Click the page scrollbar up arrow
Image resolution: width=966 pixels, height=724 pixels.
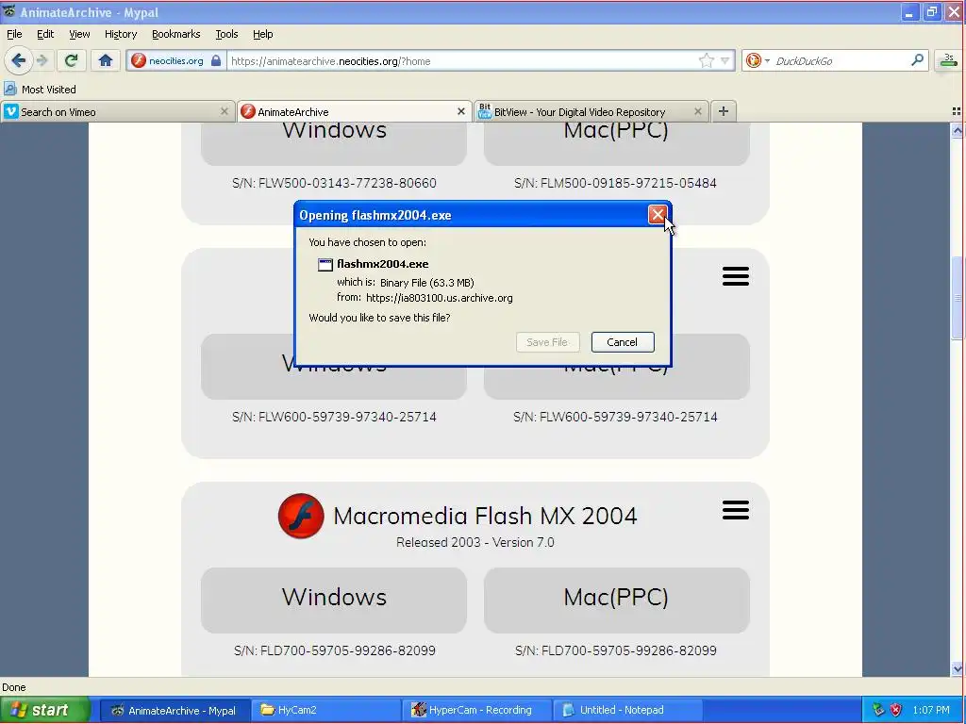[957, 130]
